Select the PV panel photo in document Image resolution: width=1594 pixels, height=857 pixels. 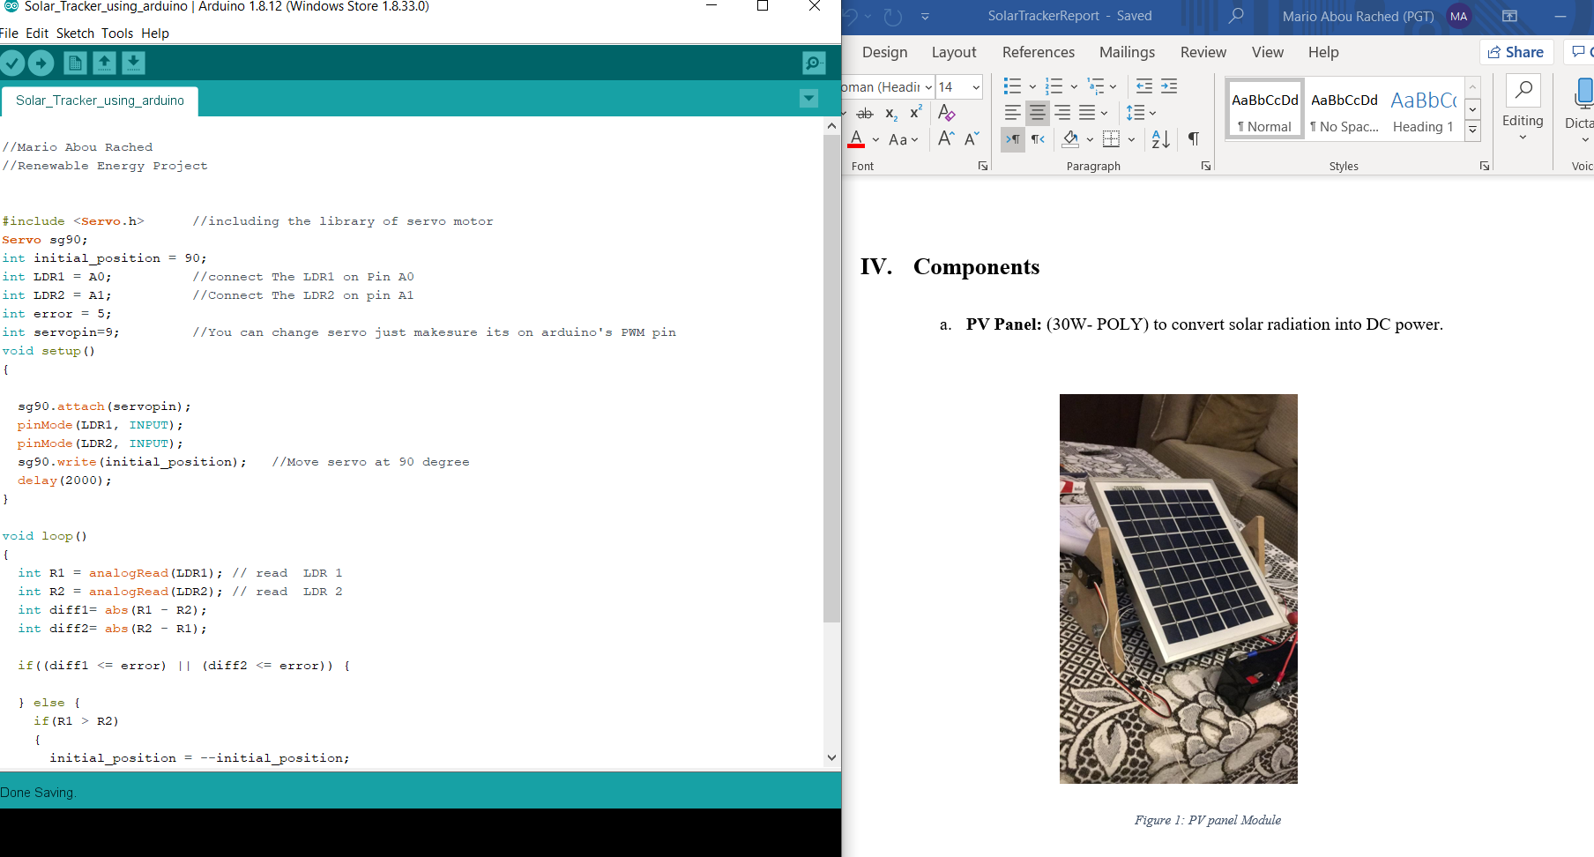click(x=1178, y=589)
